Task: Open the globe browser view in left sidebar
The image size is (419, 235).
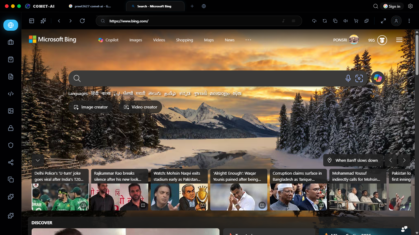Action: pos(11,25)
